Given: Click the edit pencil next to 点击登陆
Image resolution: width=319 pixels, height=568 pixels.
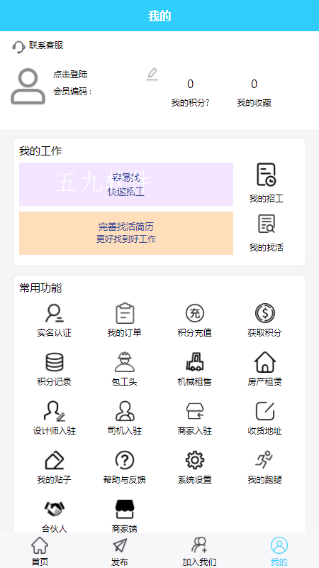Looking at the screenshot, I should tap(152, 74).
